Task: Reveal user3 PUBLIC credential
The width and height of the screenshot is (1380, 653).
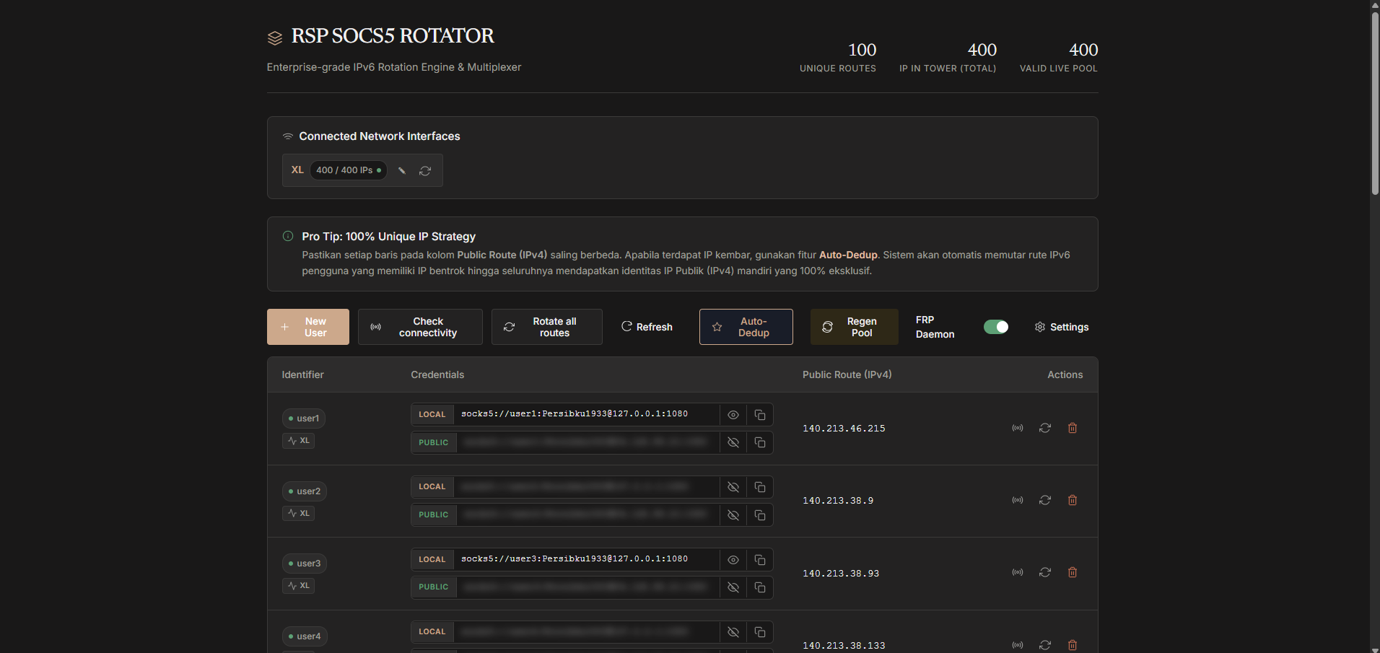Action: pos(733,587)
